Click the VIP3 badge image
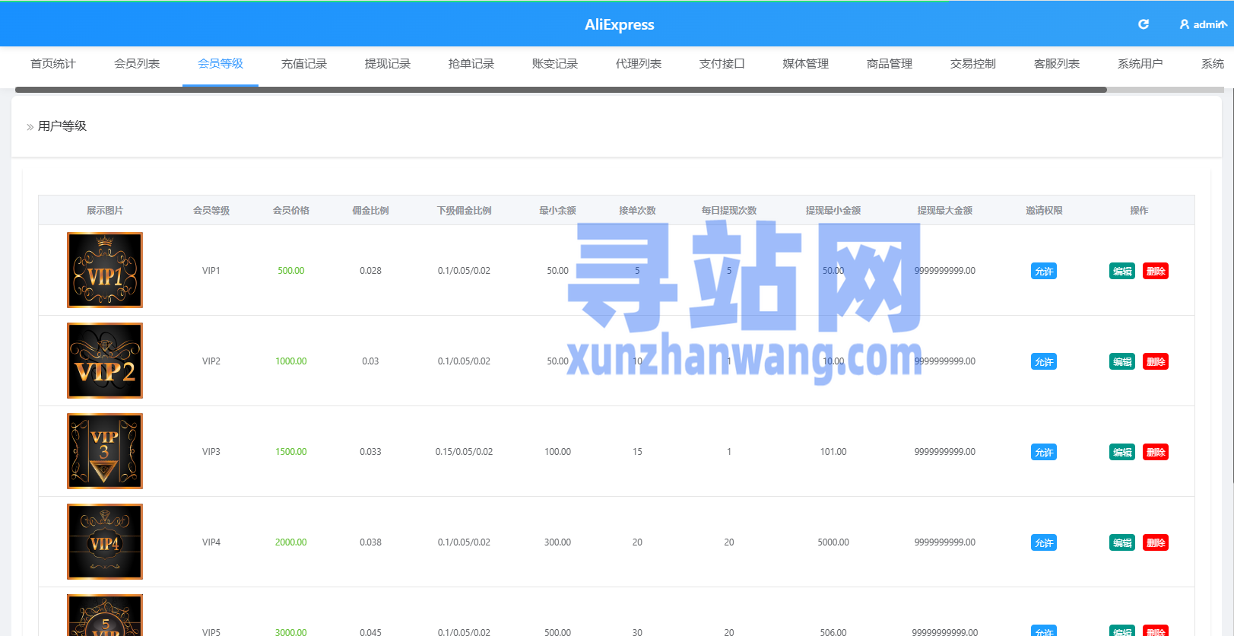 (x=105, y=451)
